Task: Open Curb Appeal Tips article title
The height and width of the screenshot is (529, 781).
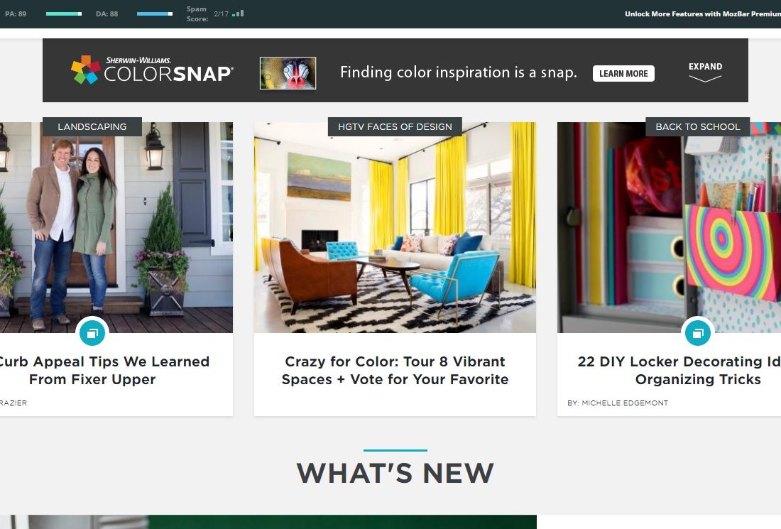Action: click(x=104, y=370)
